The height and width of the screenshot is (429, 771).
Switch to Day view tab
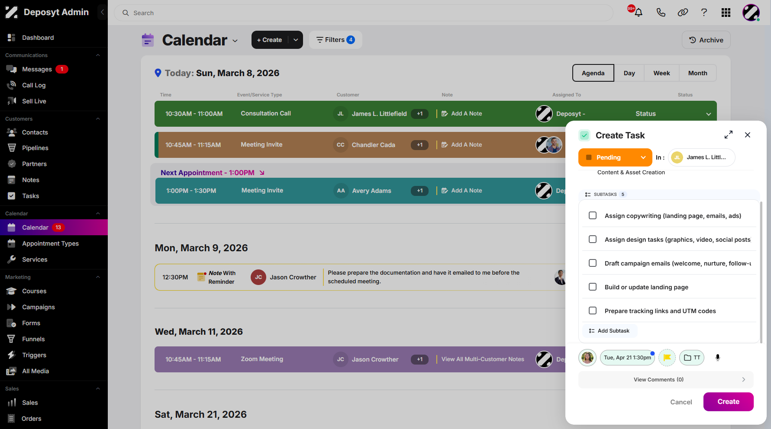[x=629, y=73]
